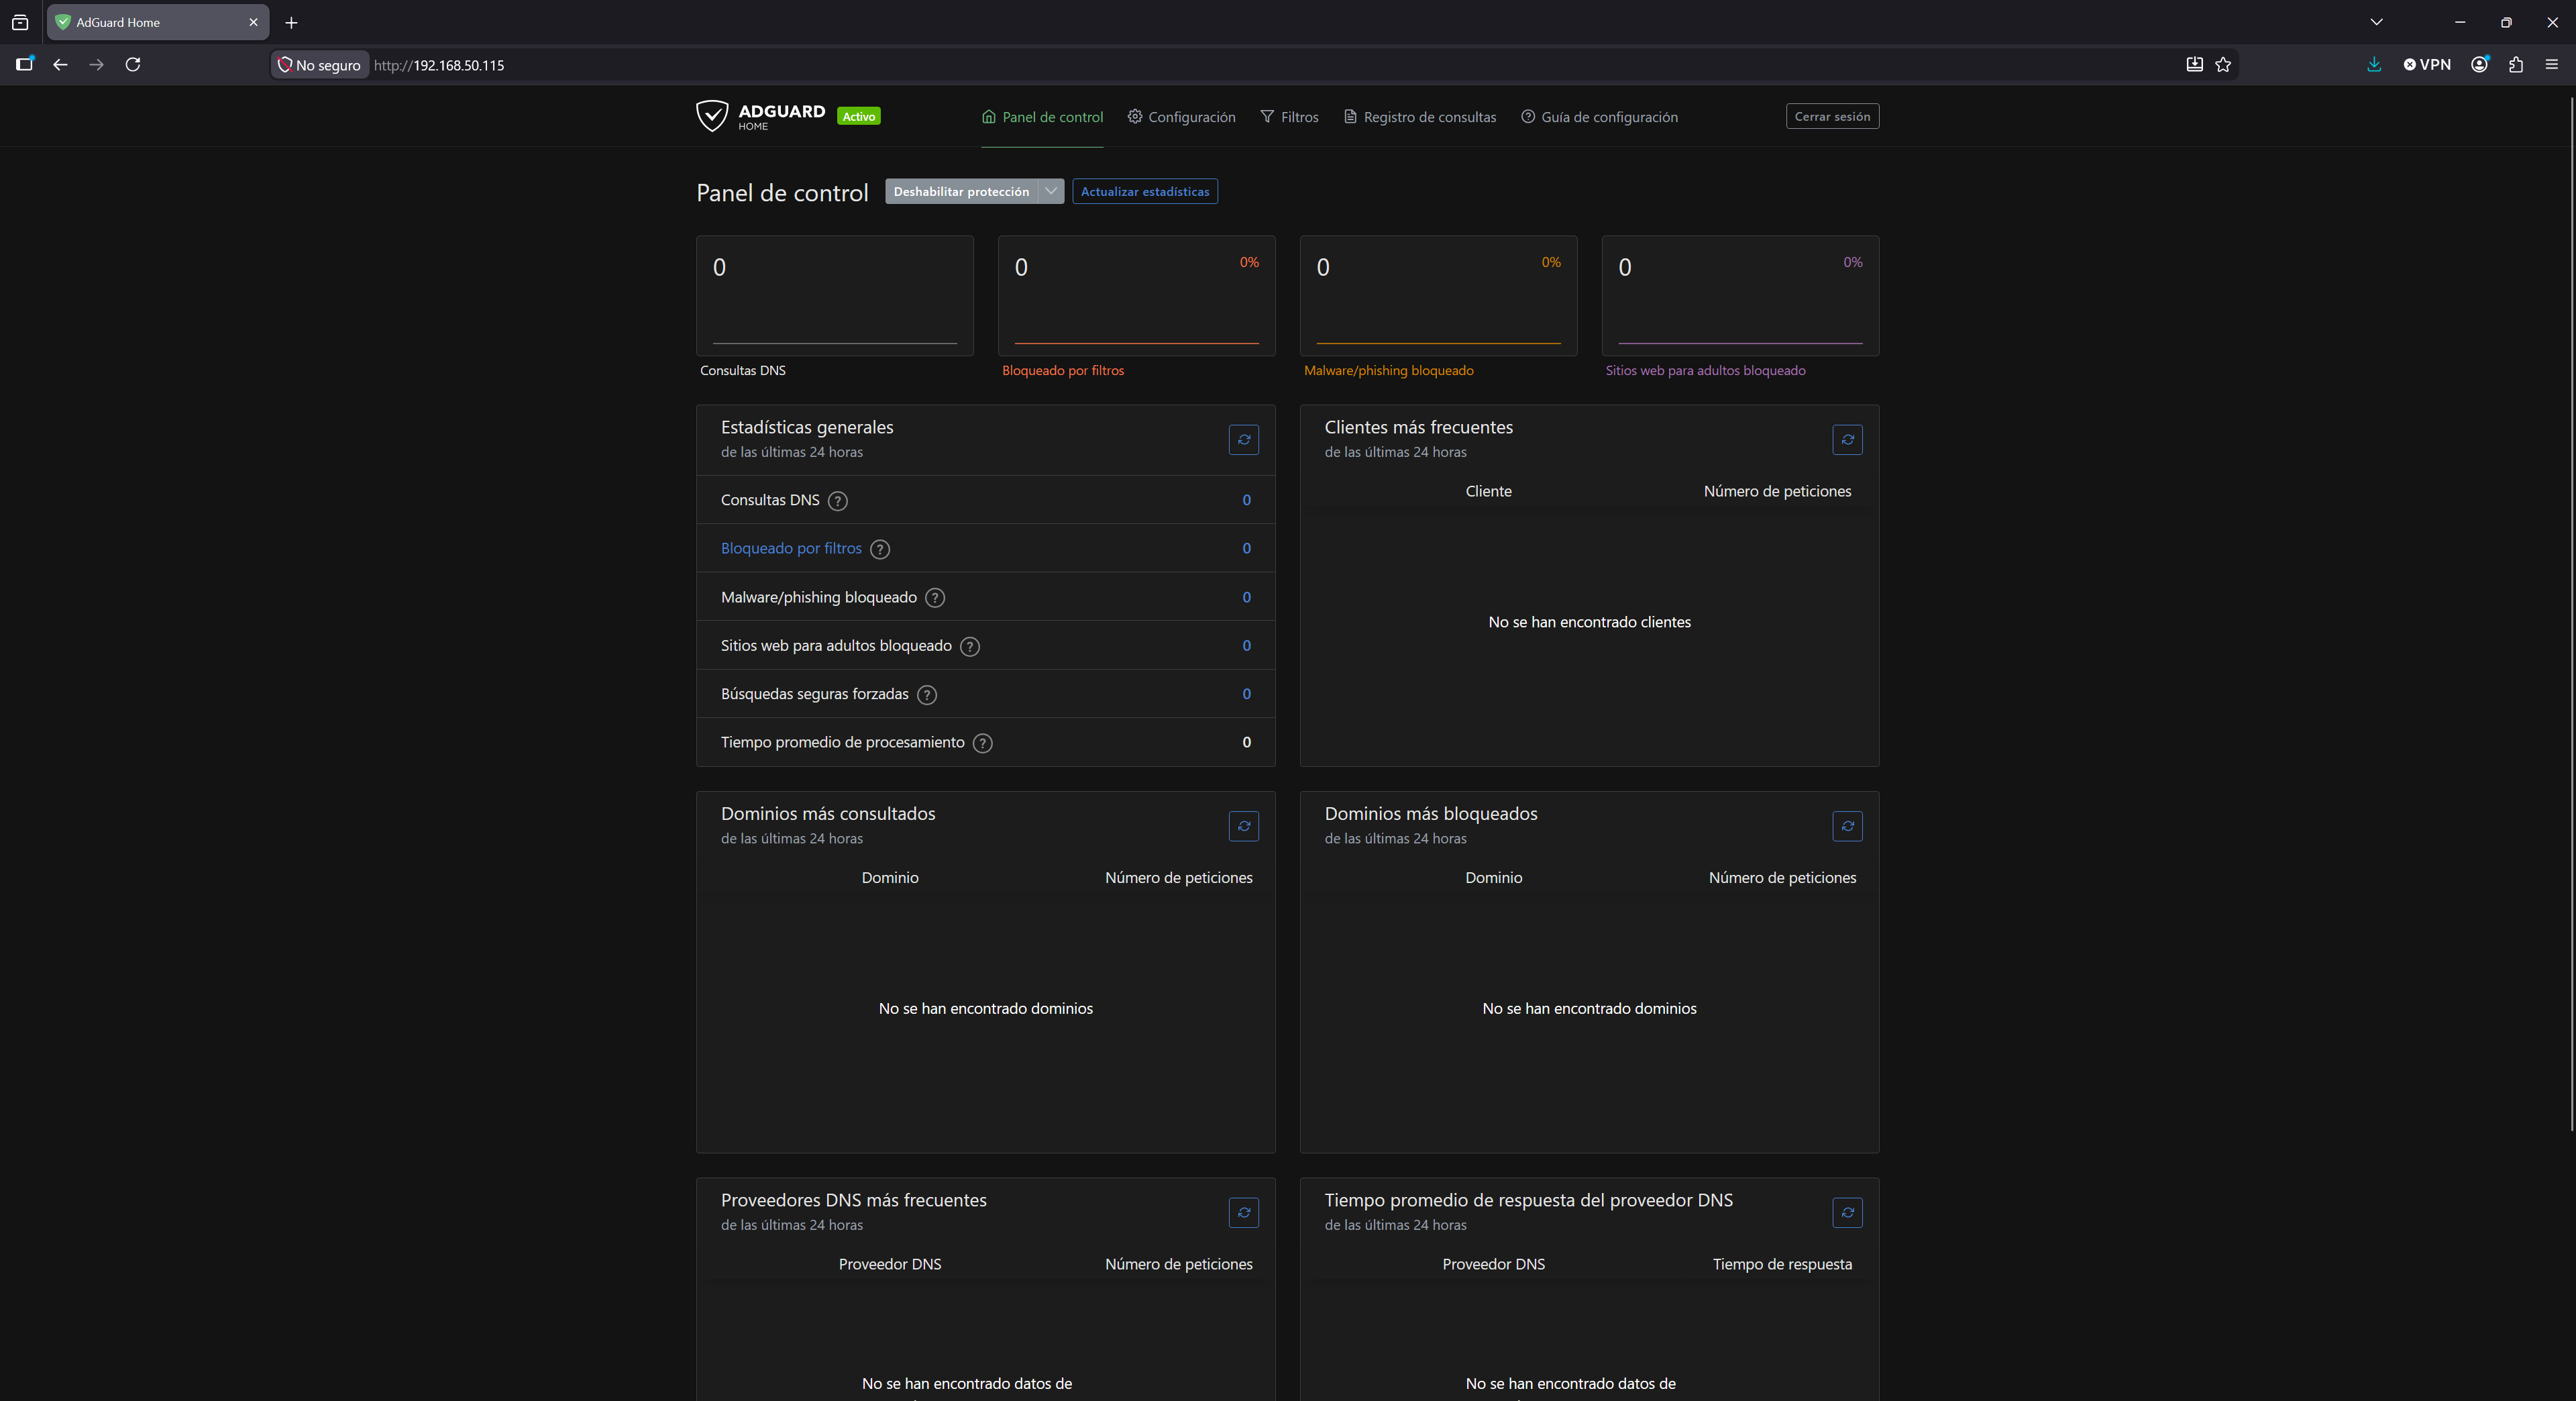The width and height of the screenshot is (2576, 1401).
Task: Click Cliente column header
Action: [x=1488, y=491]
